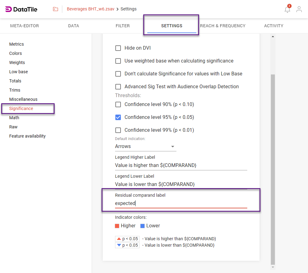Enable Confidence level 99% threshold
Image resolution: width=308 pixels, height=273 pixels.
click(118, 130)
